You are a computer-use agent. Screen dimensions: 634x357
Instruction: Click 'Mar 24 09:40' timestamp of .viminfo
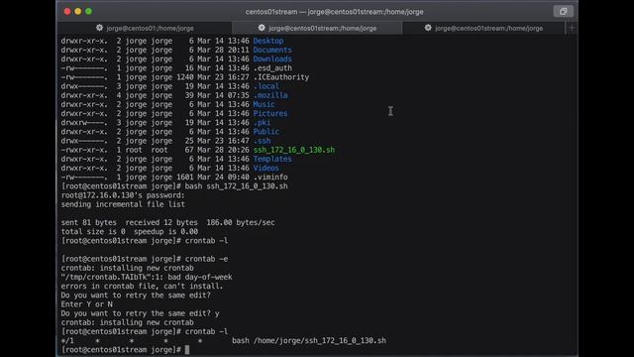pyautogui.click(x=223, y=177)
